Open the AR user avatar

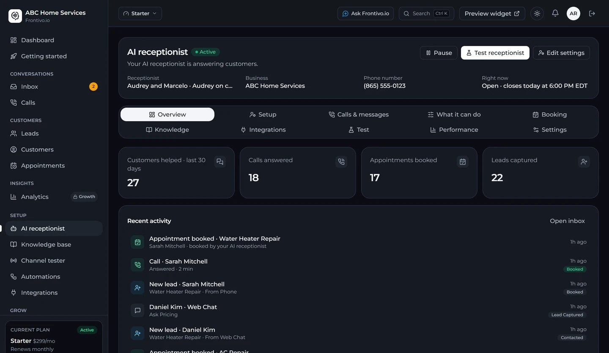point(573,14)
